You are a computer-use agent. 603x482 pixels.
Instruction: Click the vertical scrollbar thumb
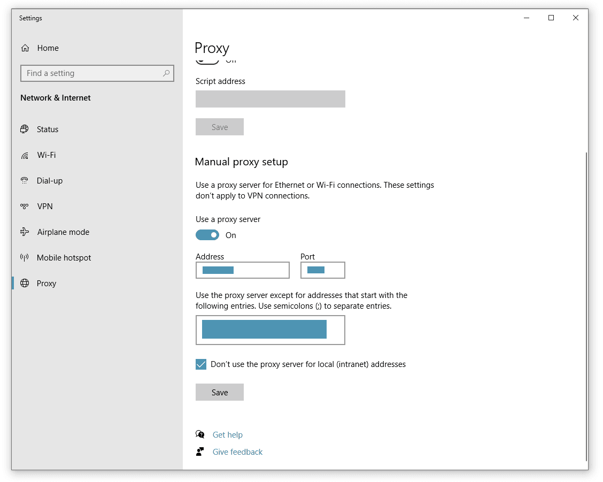click(586, 306)
